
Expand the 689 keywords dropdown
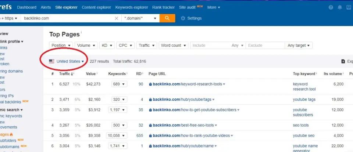click(119, 84)
